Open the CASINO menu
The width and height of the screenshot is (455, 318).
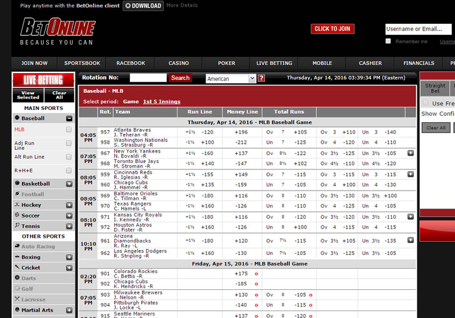click(x=179, y=63)
